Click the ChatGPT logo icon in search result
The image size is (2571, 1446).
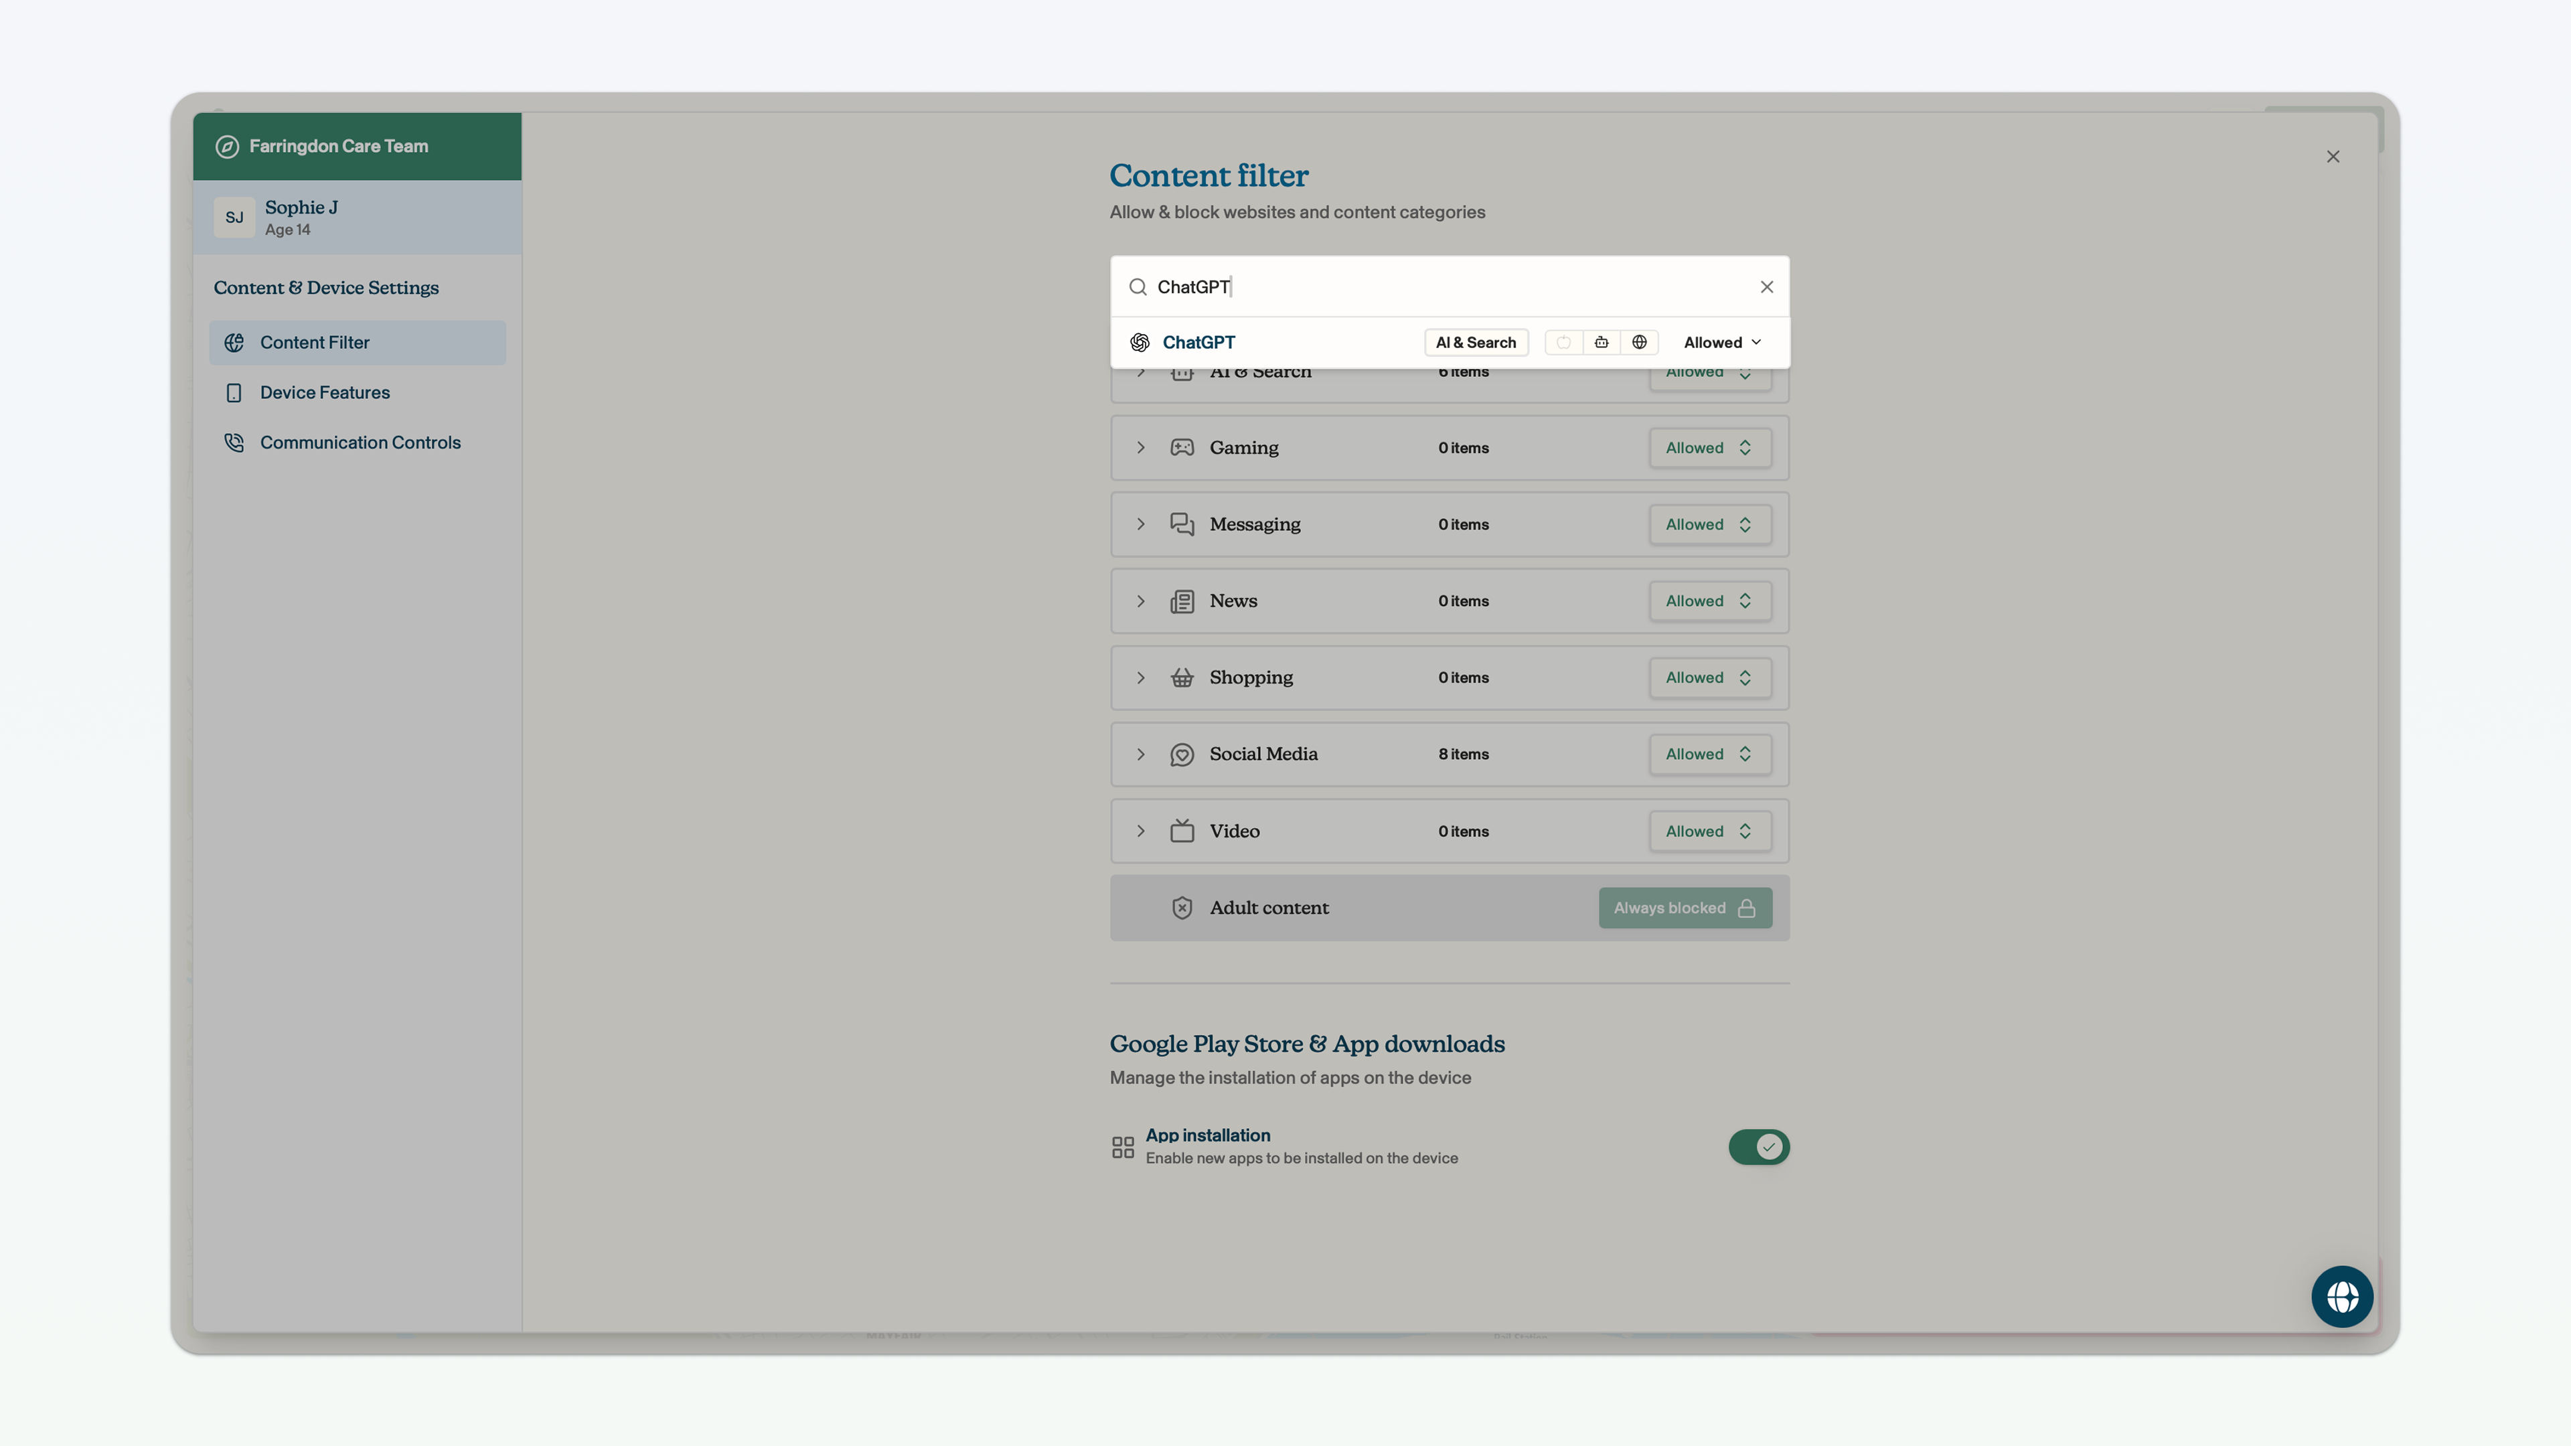(1140, 342)
